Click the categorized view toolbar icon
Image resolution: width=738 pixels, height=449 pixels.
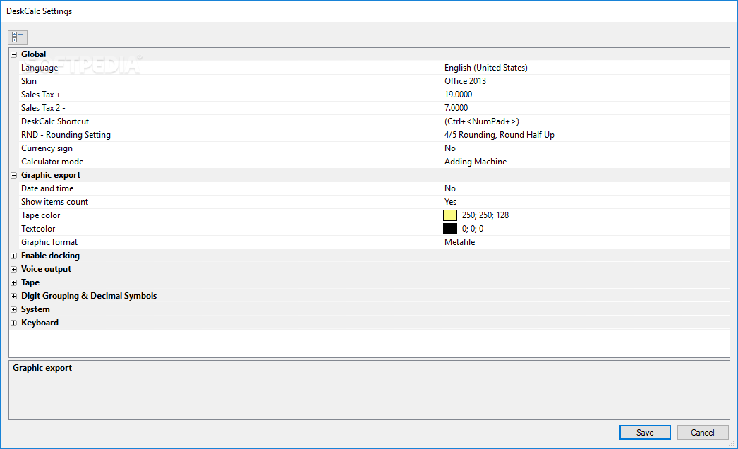click(x=18, y=37)
